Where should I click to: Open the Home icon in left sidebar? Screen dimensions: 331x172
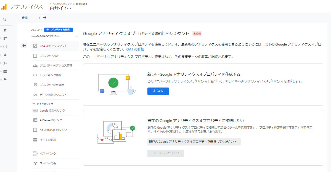(x=5, y=30)
